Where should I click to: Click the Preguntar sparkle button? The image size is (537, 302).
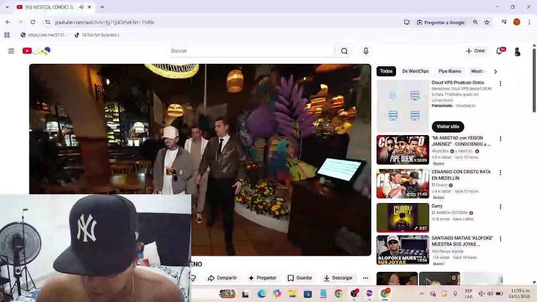coord(262,278)
